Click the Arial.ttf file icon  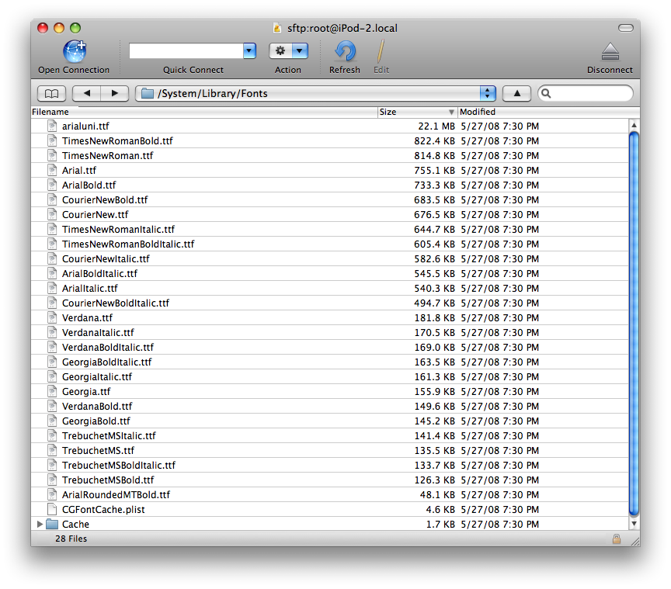52,170
